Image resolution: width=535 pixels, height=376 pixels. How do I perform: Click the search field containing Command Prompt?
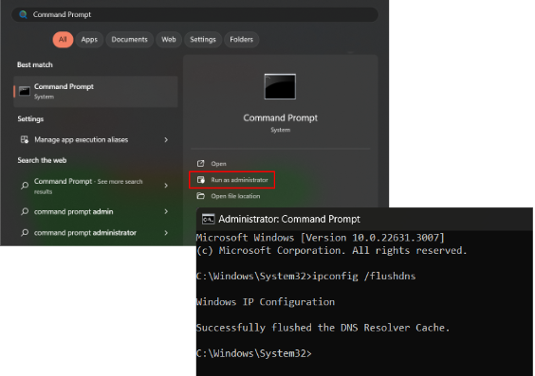pyautogui.click(x=194, y=14)
